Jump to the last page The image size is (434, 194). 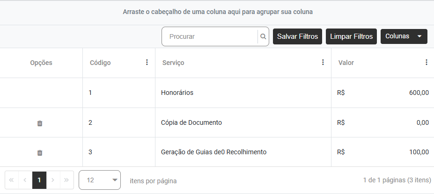pyautogui.click(x=66, y=180)
